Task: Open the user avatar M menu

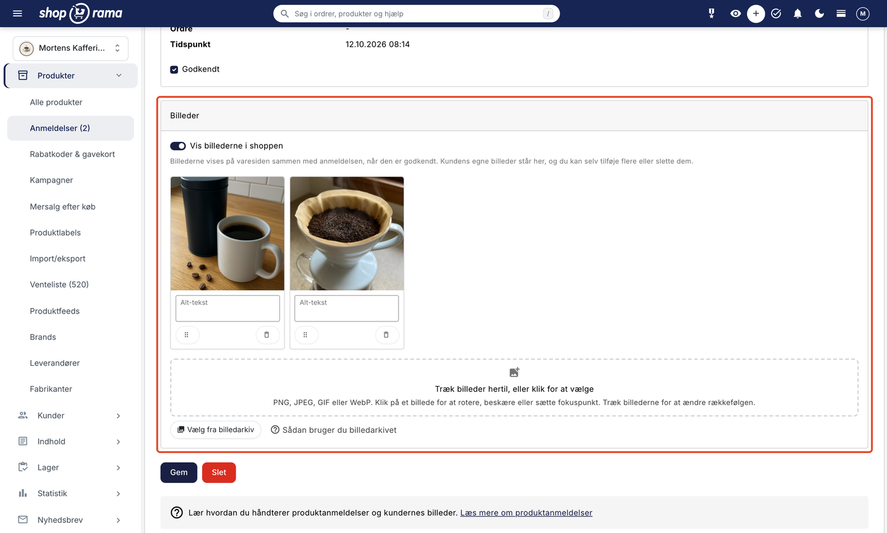Action: 862,13
